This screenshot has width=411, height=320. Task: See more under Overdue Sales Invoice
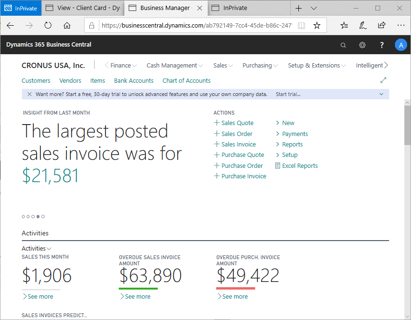point(135,296)
